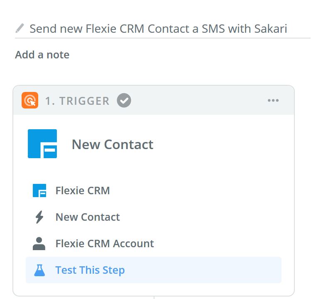Click the '1. TRIGGER' header label
This screenshot has height=299, width=311.
(x=77, y=101)
